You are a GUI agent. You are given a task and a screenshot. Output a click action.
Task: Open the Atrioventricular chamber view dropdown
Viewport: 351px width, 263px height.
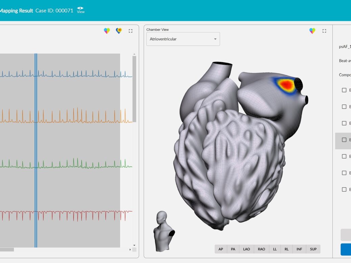[x=183, y=39]
